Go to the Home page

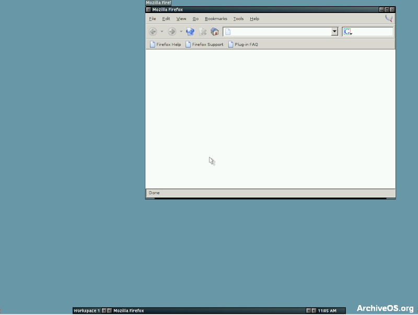(x=215, y=32)
